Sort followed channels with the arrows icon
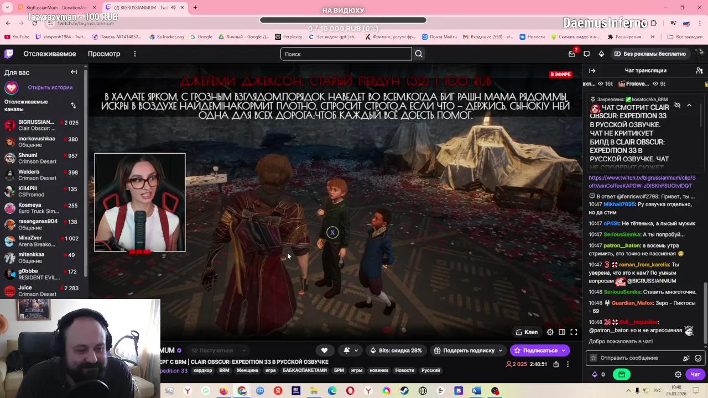 click(73, 105)
